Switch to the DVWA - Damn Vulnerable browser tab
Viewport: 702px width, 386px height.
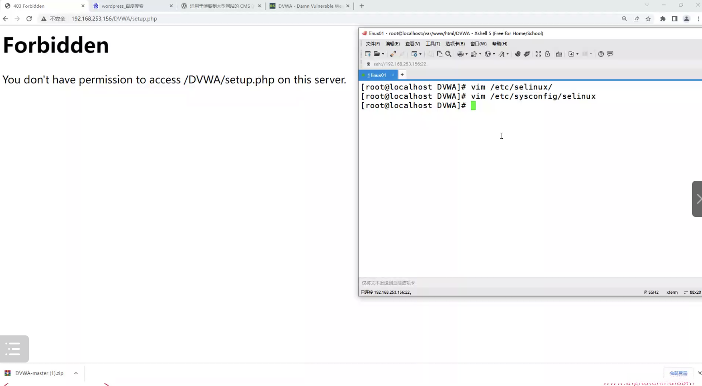pos(310,6)
